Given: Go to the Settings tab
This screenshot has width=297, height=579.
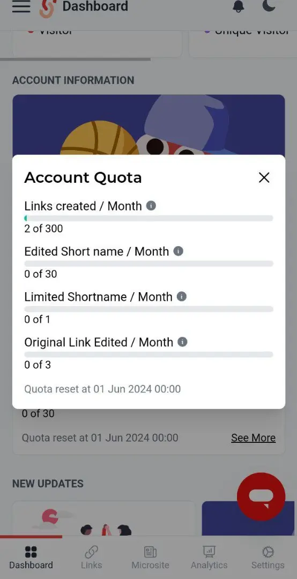Looking at the screenshot, I should (x=268, y=558).
